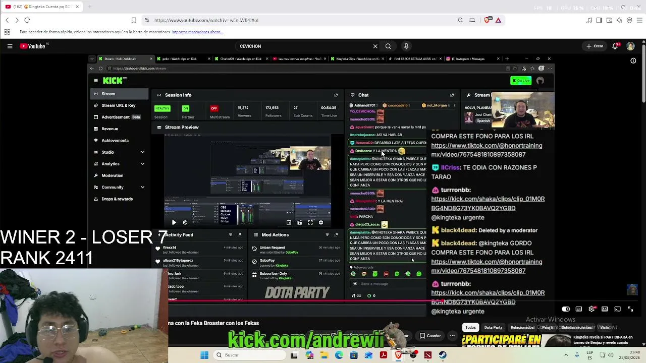646x363 pixels.
Task: Open YouTube notifications bell
Action: point(615,46)
